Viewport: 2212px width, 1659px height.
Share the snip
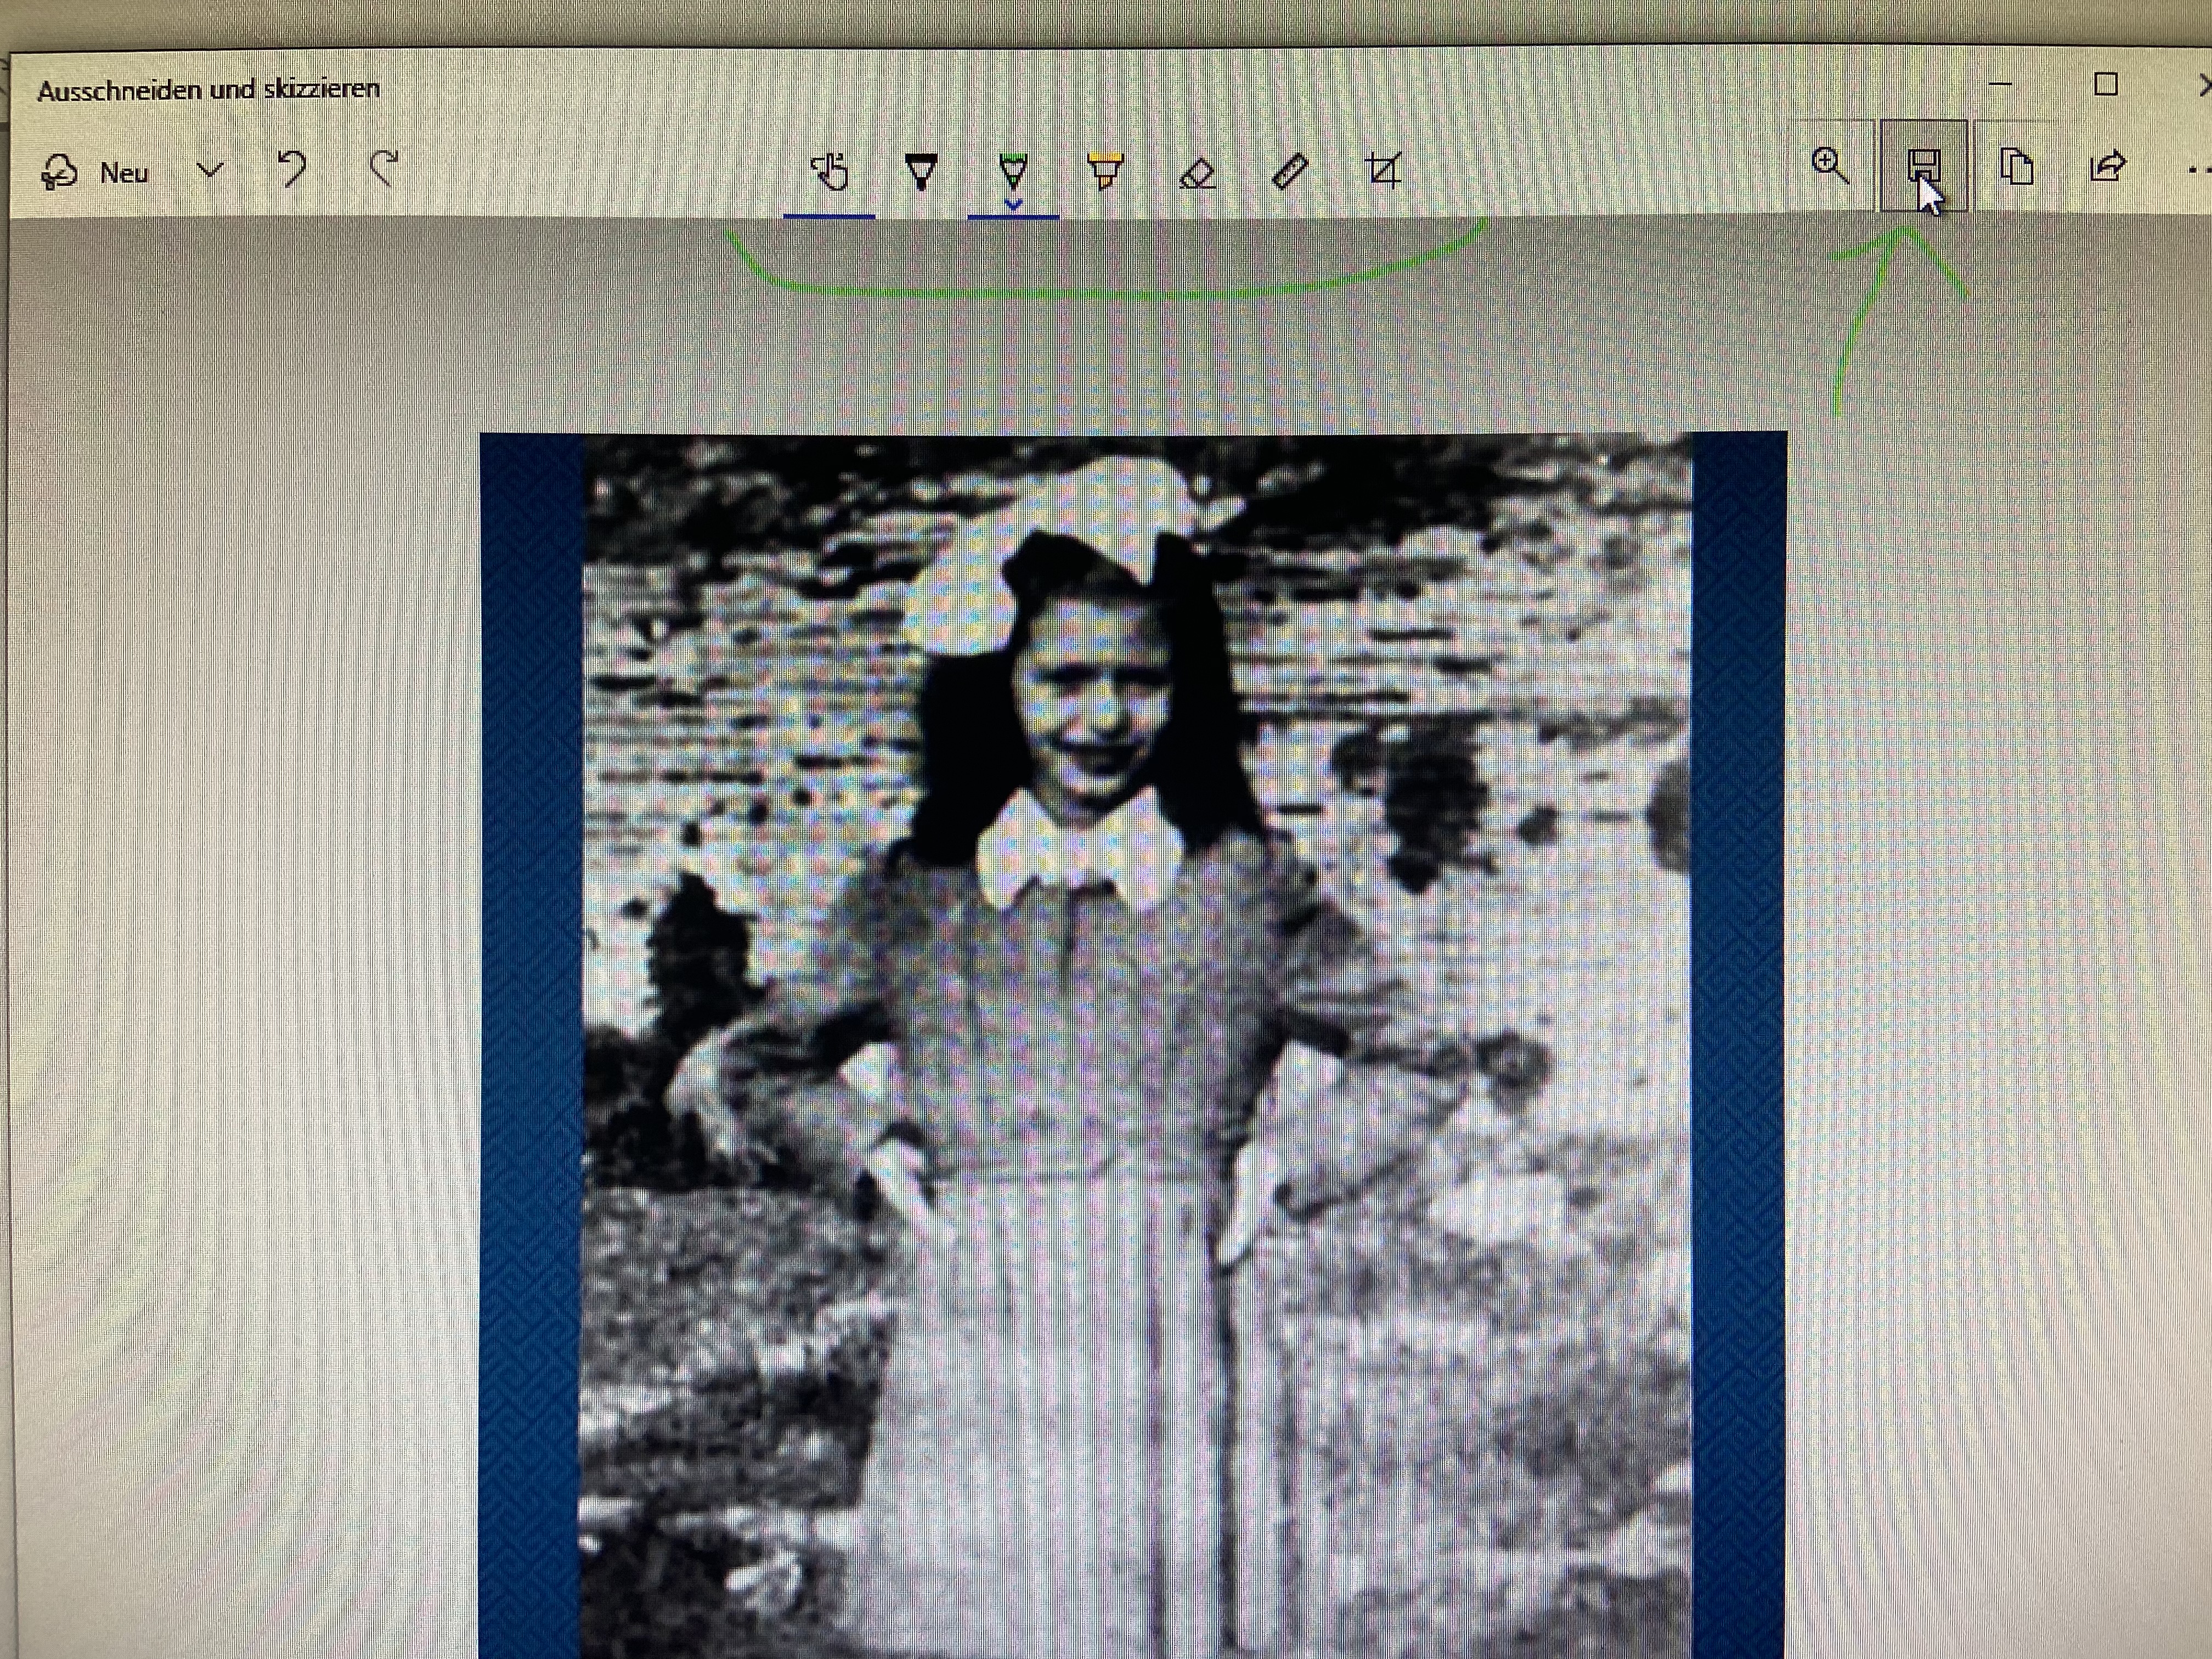2107,166
